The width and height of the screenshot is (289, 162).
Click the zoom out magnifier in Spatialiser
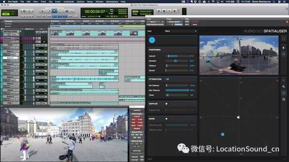284,80
